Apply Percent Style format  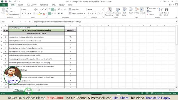[x=93, y=14]
